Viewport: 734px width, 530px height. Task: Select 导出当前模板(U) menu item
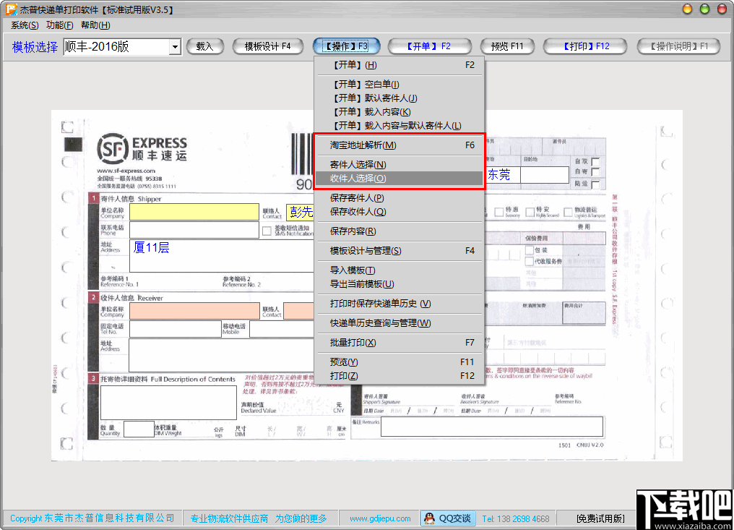[x=400, y=284]
